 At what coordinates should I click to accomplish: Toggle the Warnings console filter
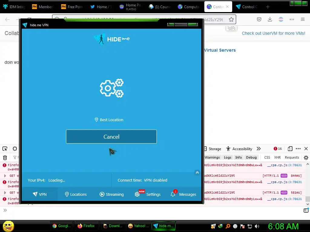212,157
